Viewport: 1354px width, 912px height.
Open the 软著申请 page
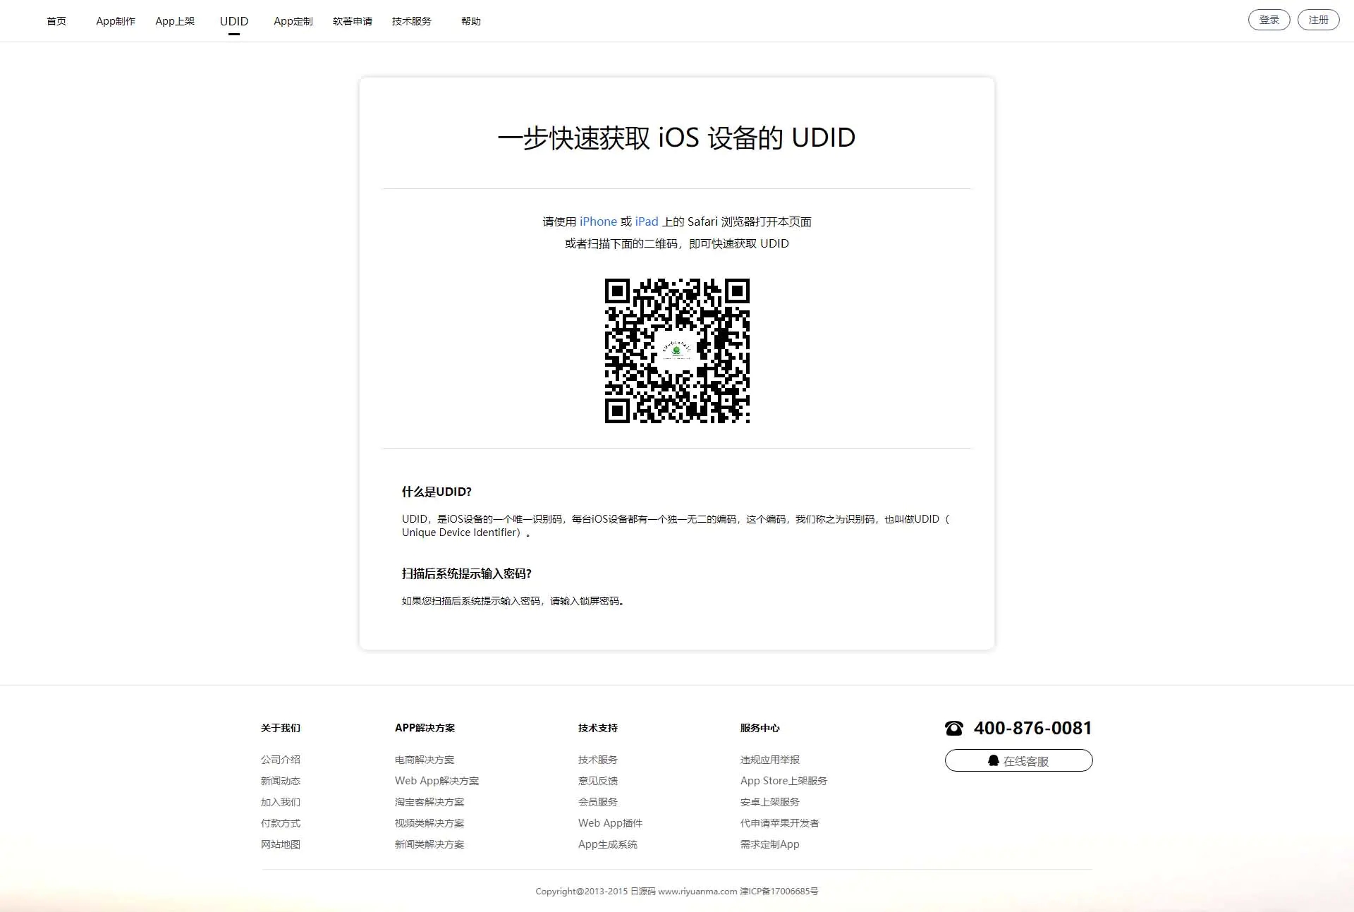coord(352,21)
